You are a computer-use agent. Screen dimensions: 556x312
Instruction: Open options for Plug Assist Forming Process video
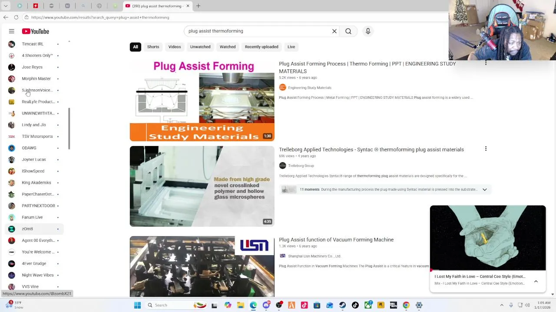point(486,63)
